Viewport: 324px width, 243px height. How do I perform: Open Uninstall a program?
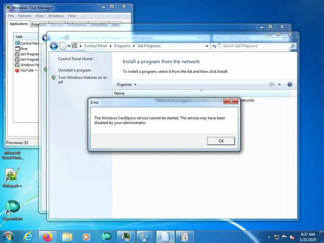click(x=74, y=70)
